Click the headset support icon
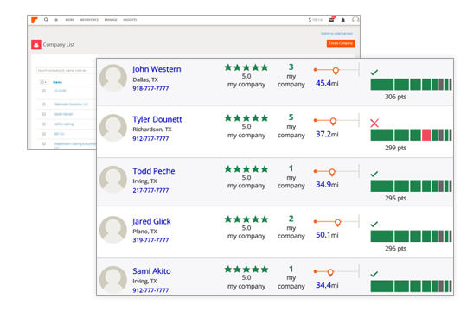Viewport: 467px width, 311px height. (x=355, y=20)
